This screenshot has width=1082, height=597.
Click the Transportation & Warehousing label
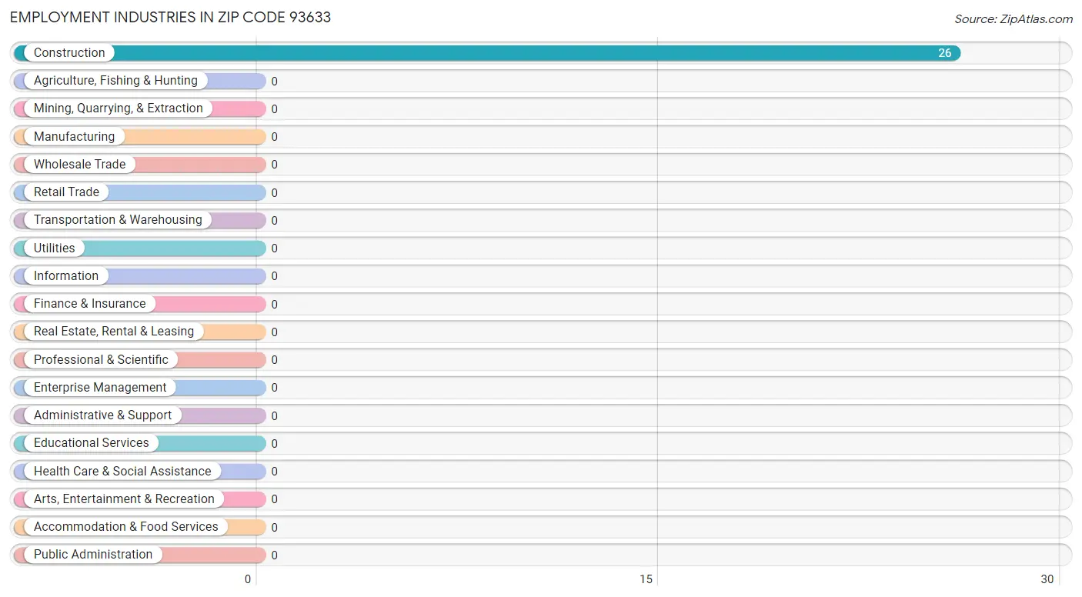point(118,220)
